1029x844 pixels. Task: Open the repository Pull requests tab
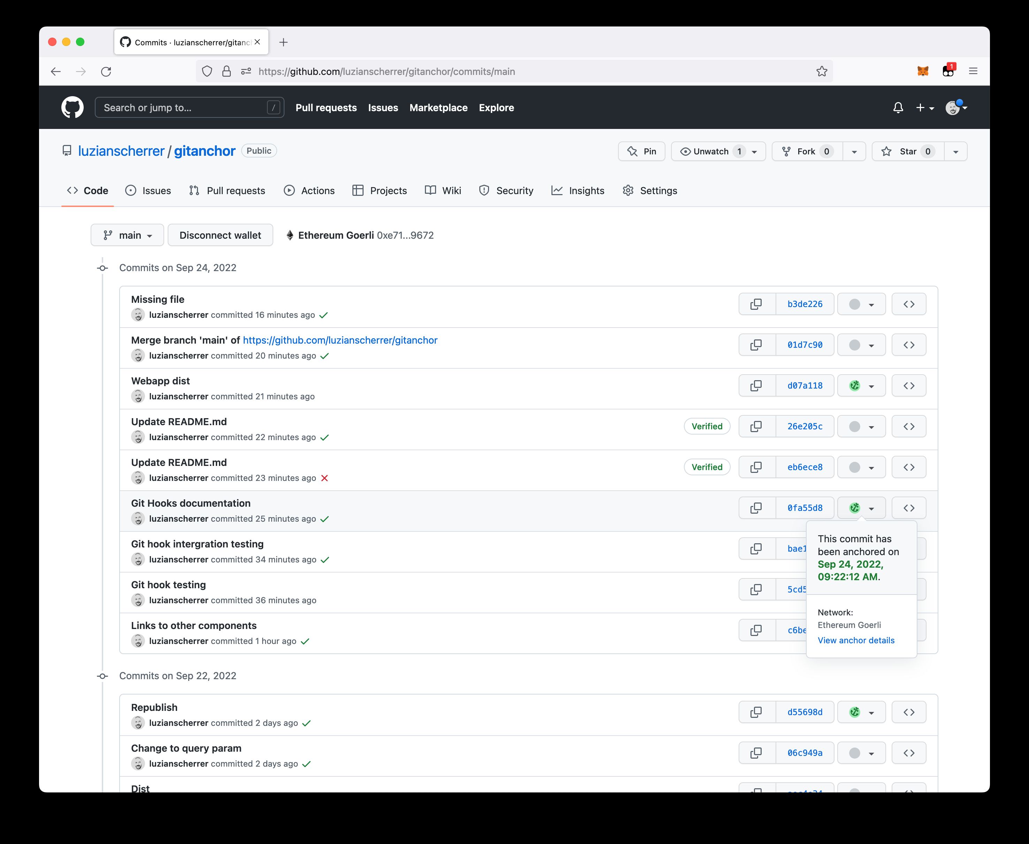pyautogui.click(x=227, y=191)
